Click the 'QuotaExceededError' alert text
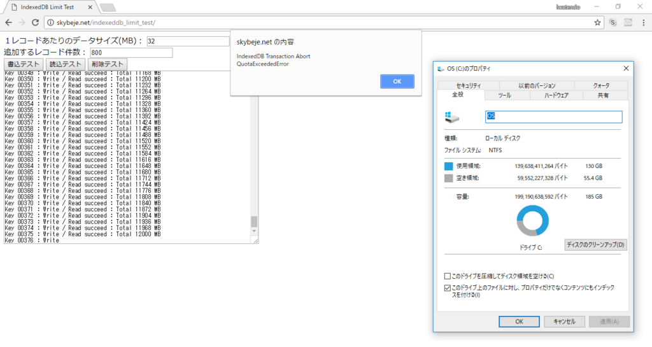This screenshot has height=347, width=652. 262,64
